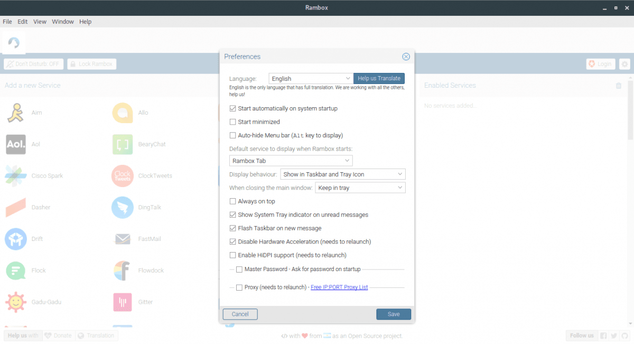The width and height of the screenshot is (634, 344).
Task: Open the Free IP:PORT Proxy List link
Action: click(339, 287)
